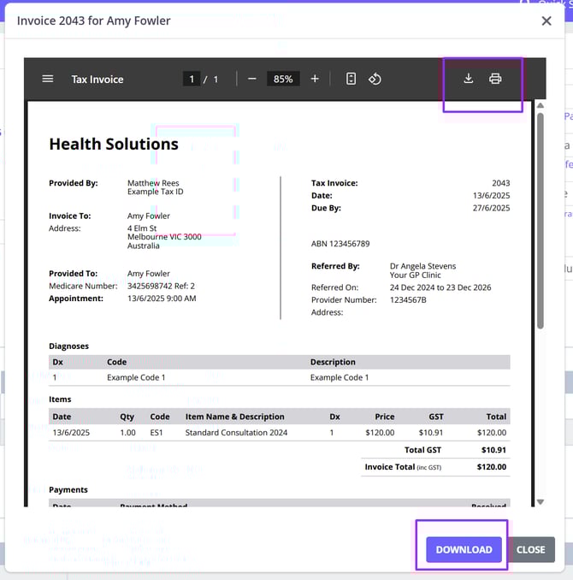
Task: Rotate the invoice PDF counterclockwise
Action: [375, 79]
